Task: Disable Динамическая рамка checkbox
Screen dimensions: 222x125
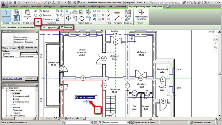Action: (191, 122)
